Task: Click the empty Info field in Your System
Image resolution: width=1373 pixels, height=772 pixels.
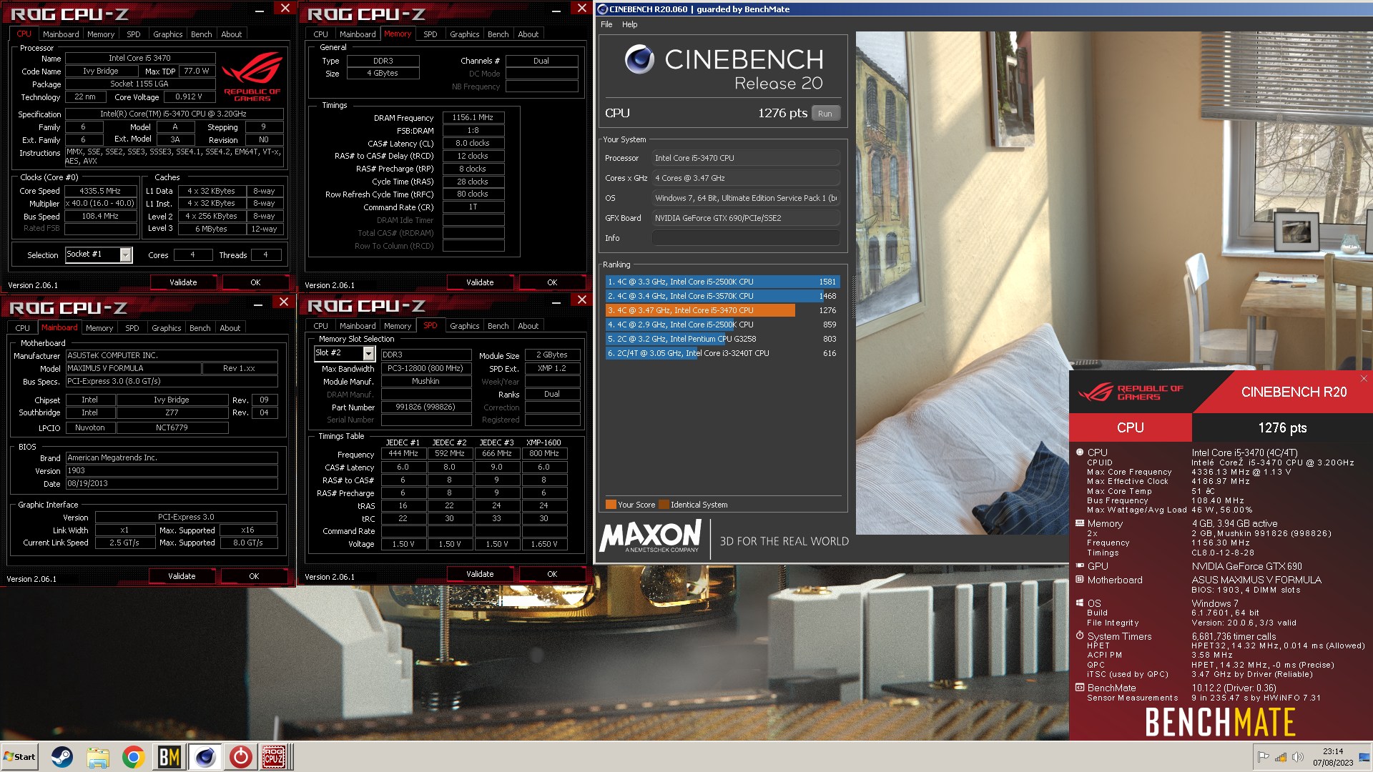Action: point(746,238)
